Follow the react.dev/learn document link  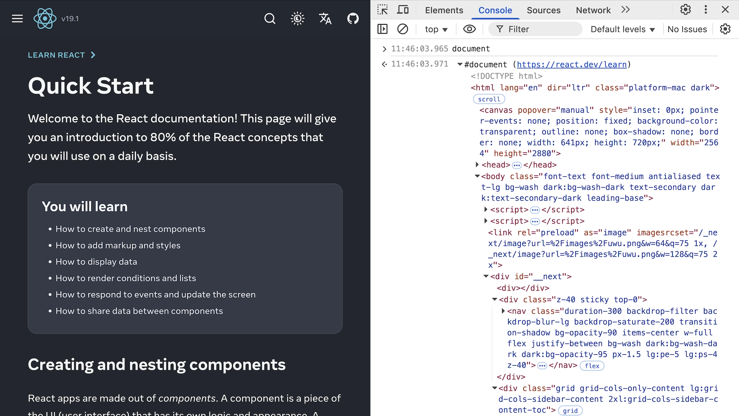tap(571, 65)
